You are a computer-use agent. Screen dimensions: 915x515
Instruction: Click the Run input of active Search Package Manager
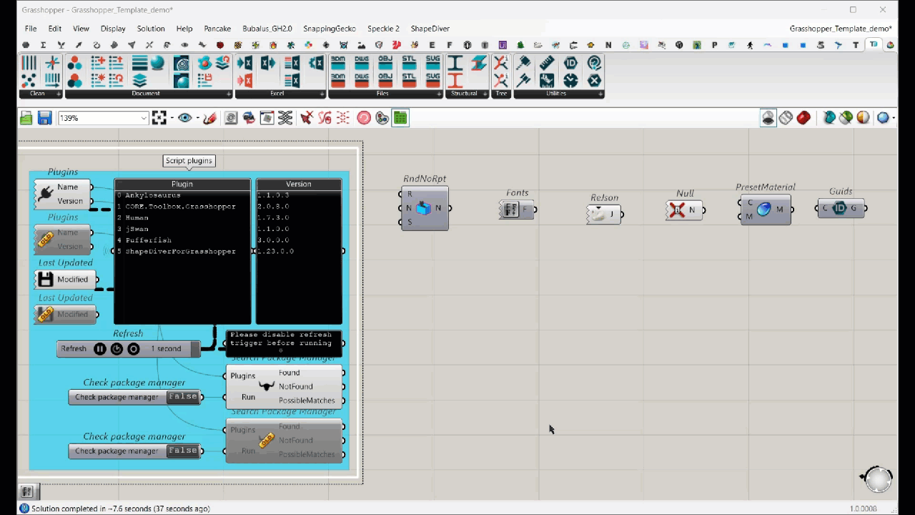click(248, 397)
